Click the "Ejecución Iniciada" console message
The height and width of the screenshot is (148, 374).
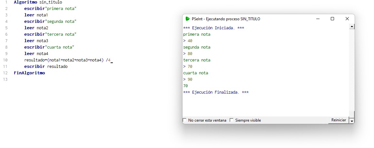[x=213, y=28]
